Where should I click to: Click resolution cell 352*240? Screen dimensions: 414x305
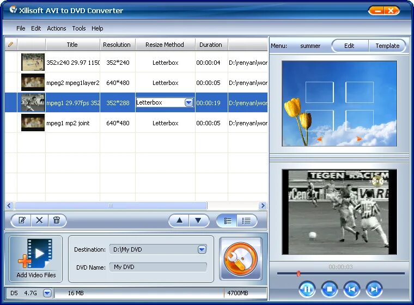[x=118, y=63]
